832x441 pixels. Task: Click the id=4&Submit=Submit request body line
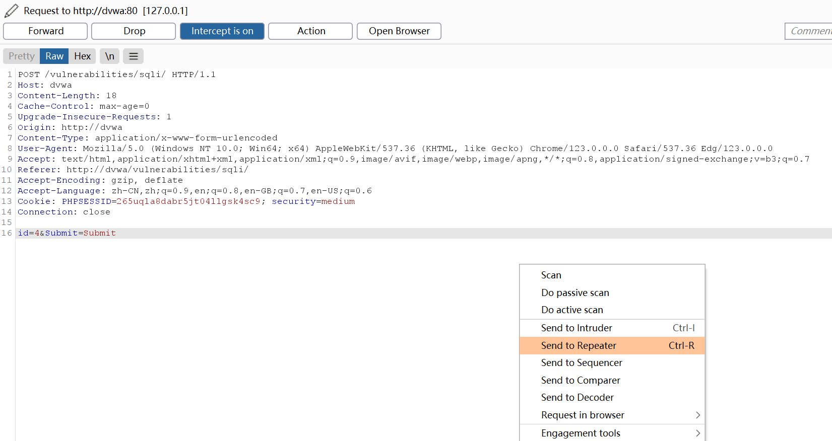(67, 233)
